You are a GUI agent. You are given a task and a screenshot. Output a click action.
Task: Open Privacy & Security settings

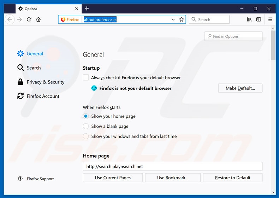(x=41, y=82)
